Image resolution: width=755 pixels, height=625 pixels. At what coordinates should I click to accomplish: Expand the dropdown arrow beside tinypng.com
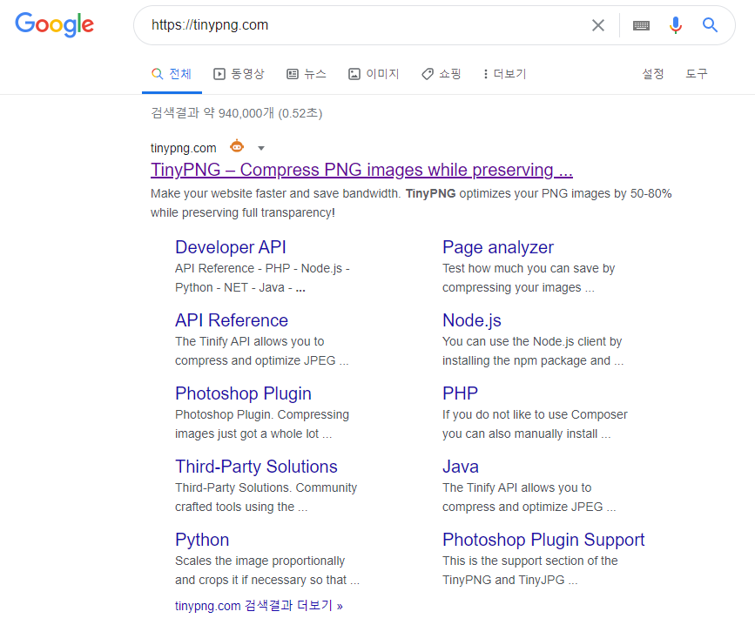coord(261,148)
